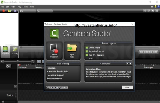The image size is (160, 103).
Task: Click the Camtasia Studio logo icon
Action: click(x=54, y=34)
